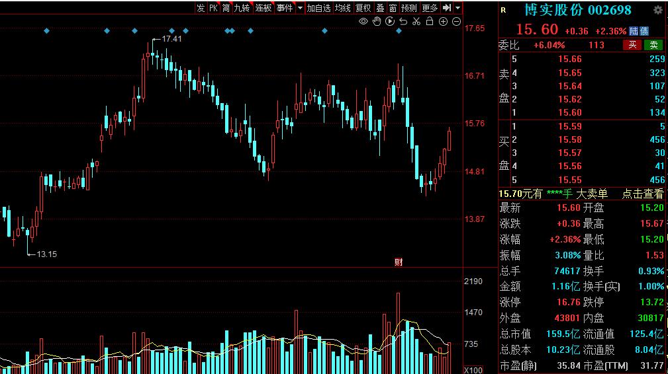Click the 大卖单 label
This screenshot has width=668, height=374.
(x=592, y=194)
